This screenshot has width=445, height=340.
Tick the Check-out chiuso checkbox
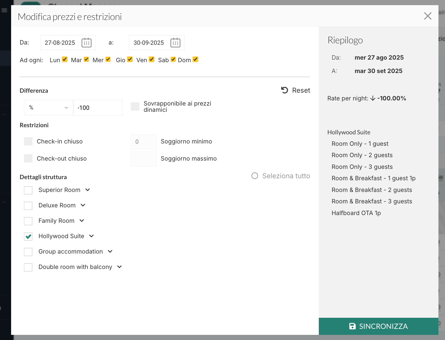28,159
